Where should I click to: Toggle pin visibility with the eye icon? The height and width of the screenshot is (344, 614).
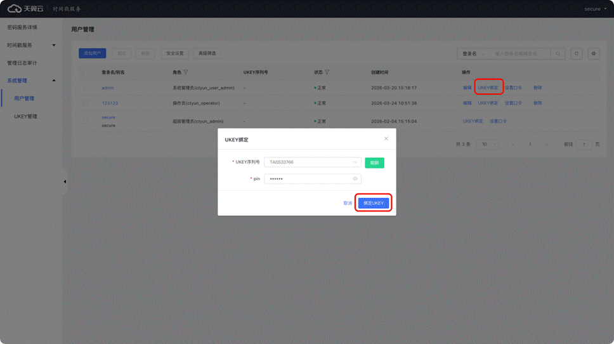[355, 178]
